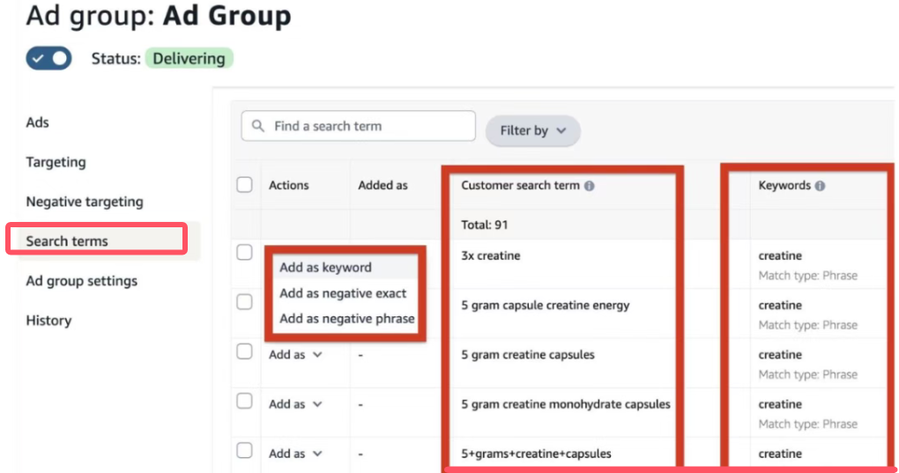Tick the select-all checkbox in table header
The height and width of the screenshot is (473, 899).
(x=245, y=185)
